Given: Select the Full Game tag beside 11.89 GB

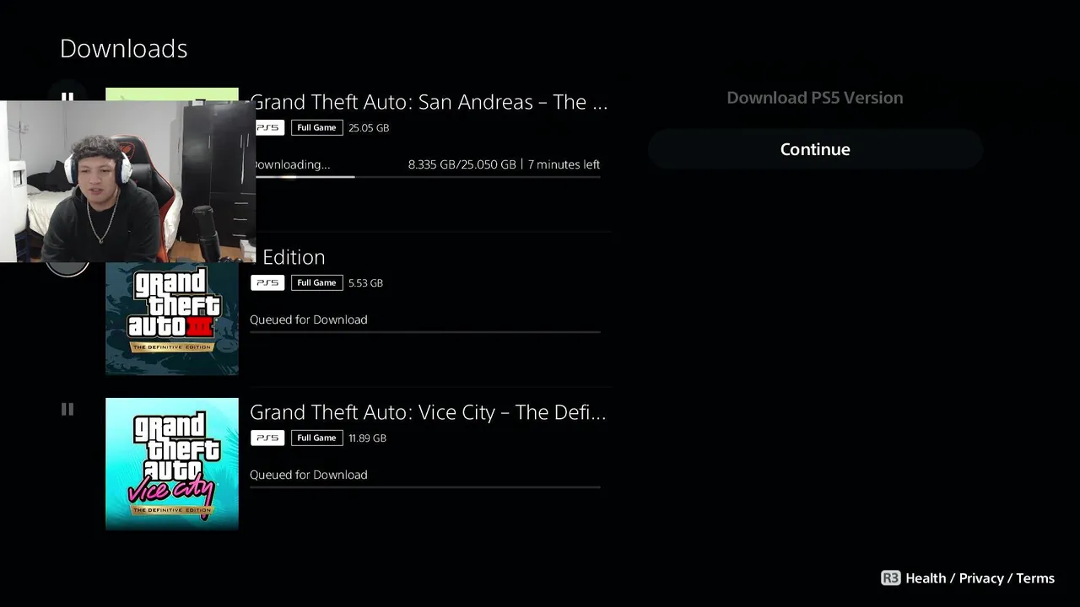Looking at the screenshot, I should [316, 438].
